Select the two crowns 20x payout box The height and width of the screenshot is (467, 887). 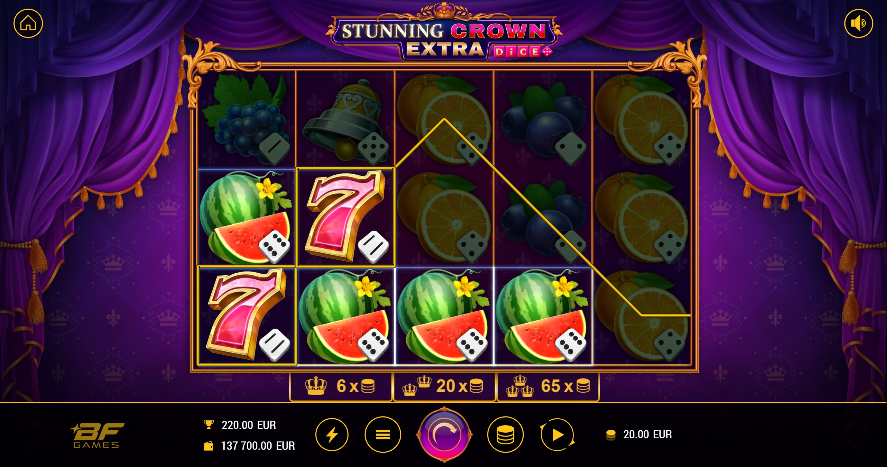444,386
